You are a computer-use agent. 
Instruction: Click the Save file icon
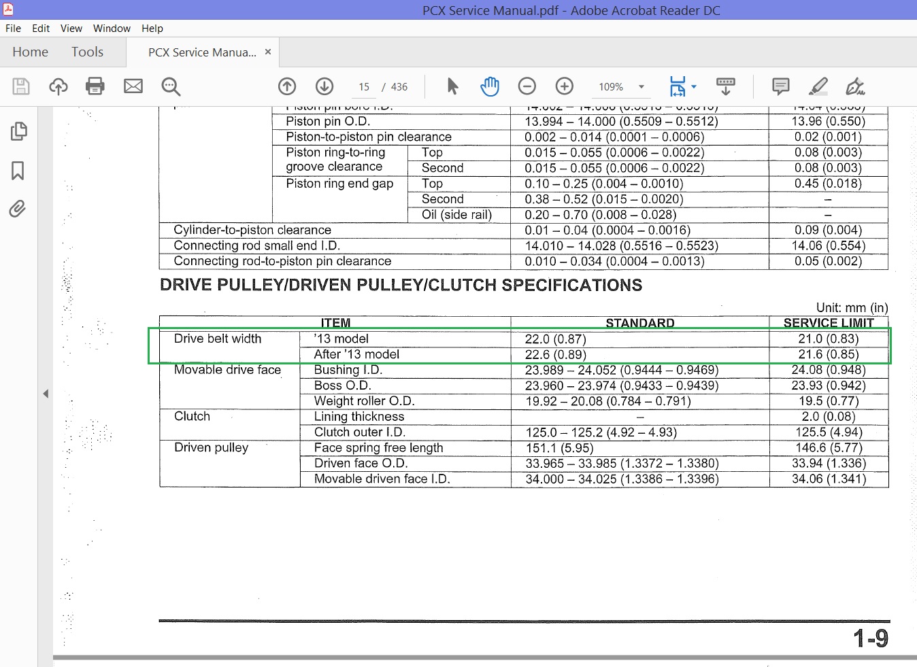pos(21,86)
